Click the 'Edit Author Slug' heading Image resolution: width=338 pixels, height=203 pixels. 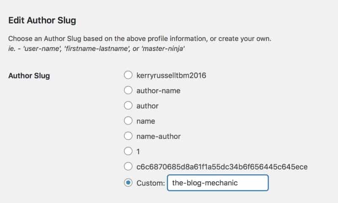point(42,20)
